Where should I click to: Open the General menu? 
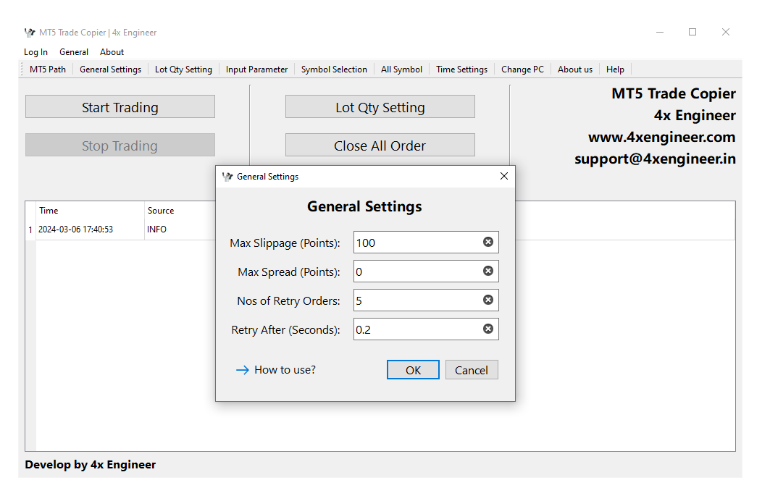click(x=74, y=52)
